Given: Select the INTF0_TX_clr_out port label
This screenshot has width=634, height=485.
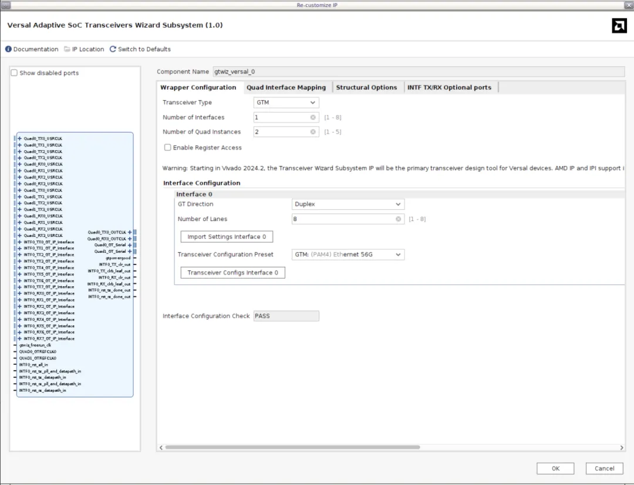Looking at the screenshot, I should (115, 264).
